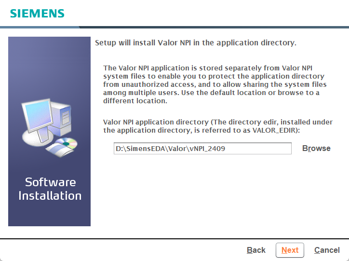Cancel the Valor NPI installation
Screen dimensions: 349x261
click(x=327, y=250)
